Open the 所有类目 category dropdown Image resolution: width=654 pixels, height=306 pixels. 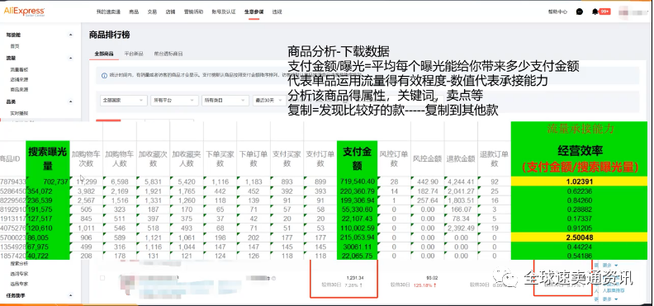click(x=225, y=101)
